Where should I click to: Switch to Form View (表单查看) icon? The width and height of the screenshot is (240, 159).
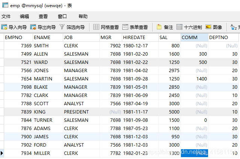[x=125, y=27]
